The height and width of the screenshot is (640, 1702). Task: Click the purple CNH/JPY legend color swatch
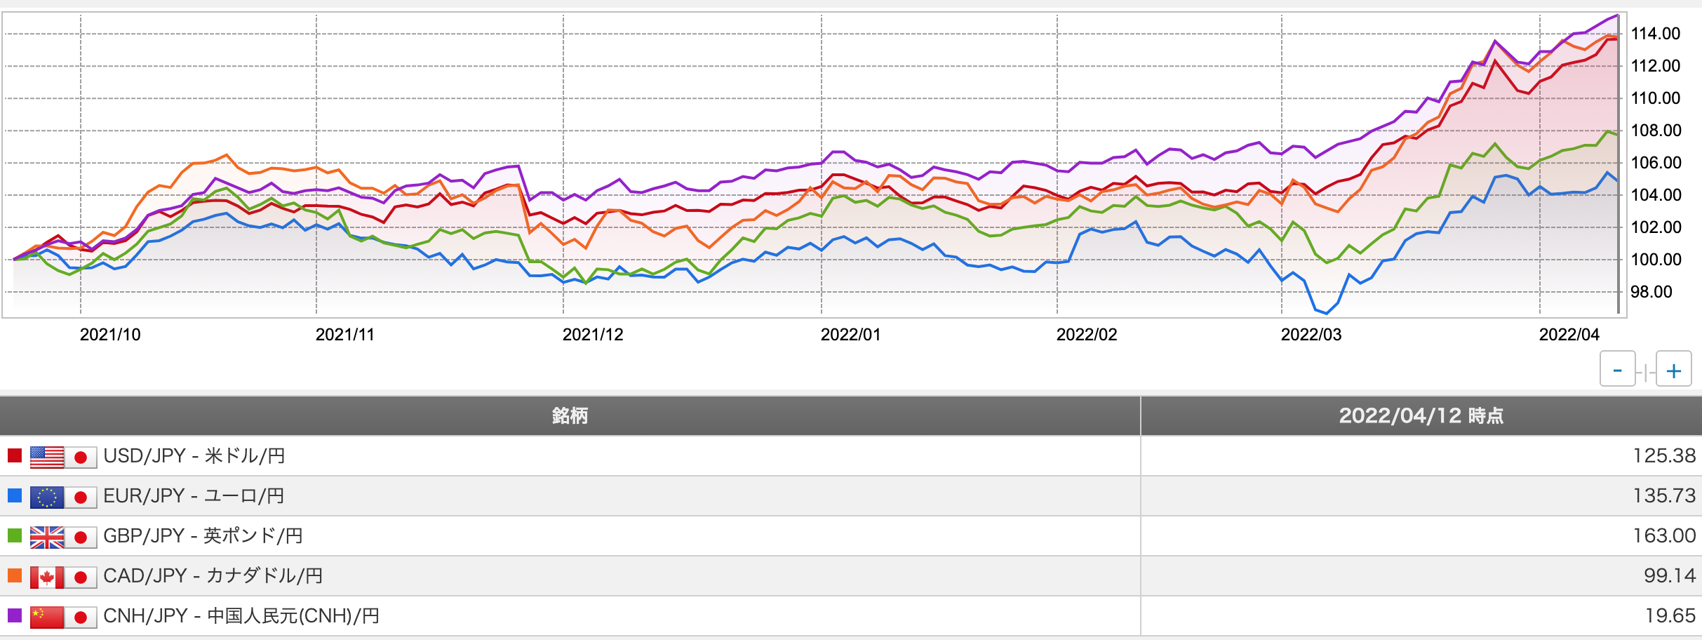coord(15,616)
